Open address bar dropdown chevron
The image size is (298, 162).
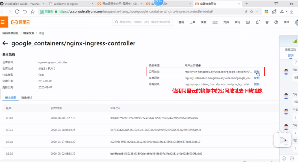pos(257,12)
